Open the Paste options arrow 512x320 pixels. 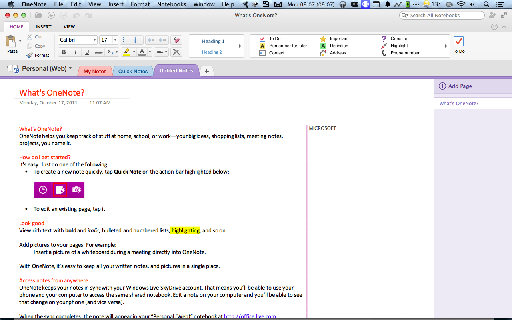click(20, 41)
